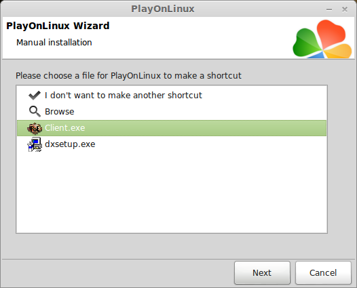Click the PlayOnLinux clover logo

click(322, 39)
